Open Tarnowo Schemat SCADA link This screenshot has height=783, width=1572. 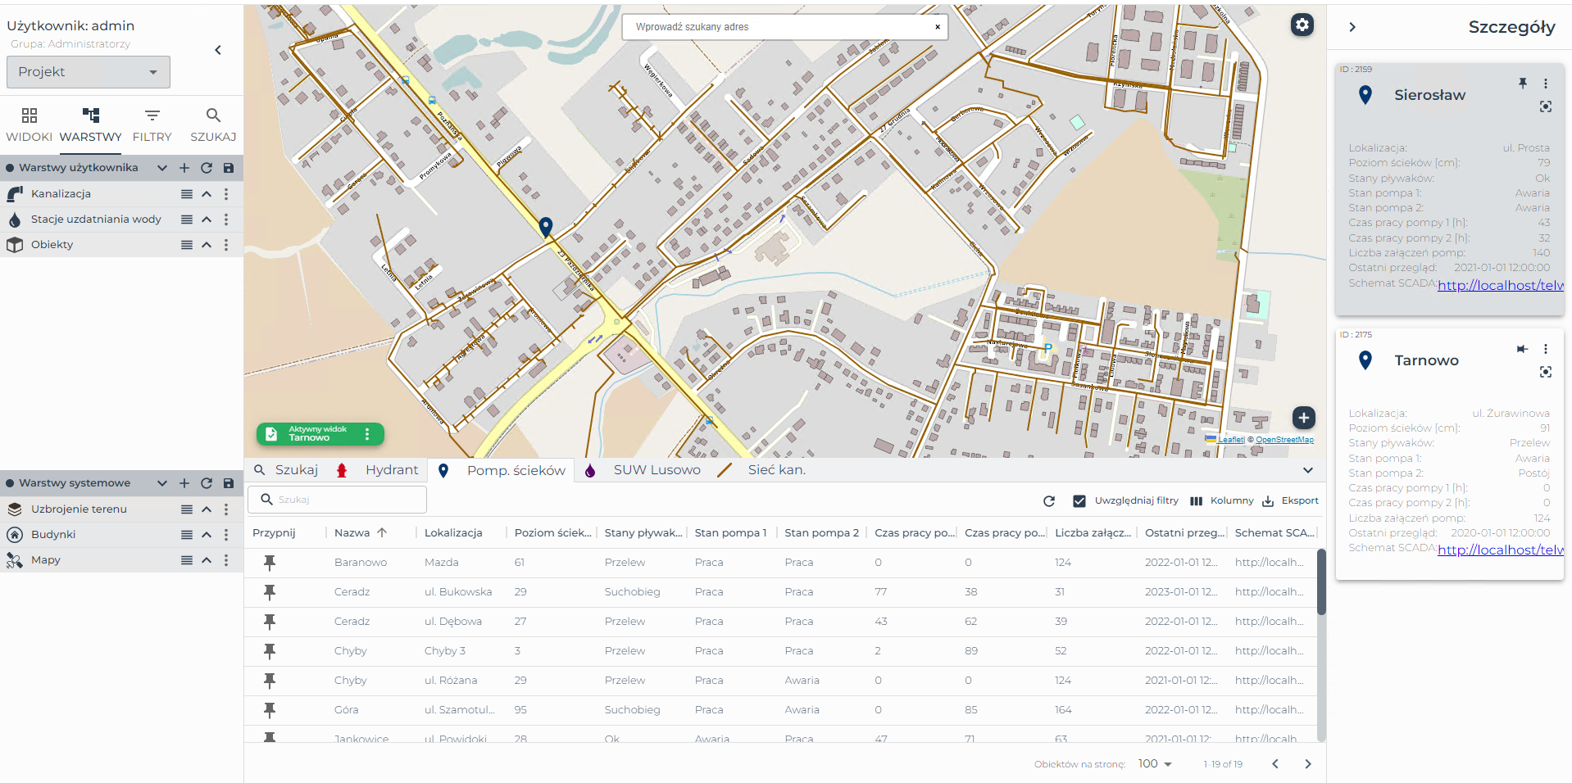[1500, 550]
